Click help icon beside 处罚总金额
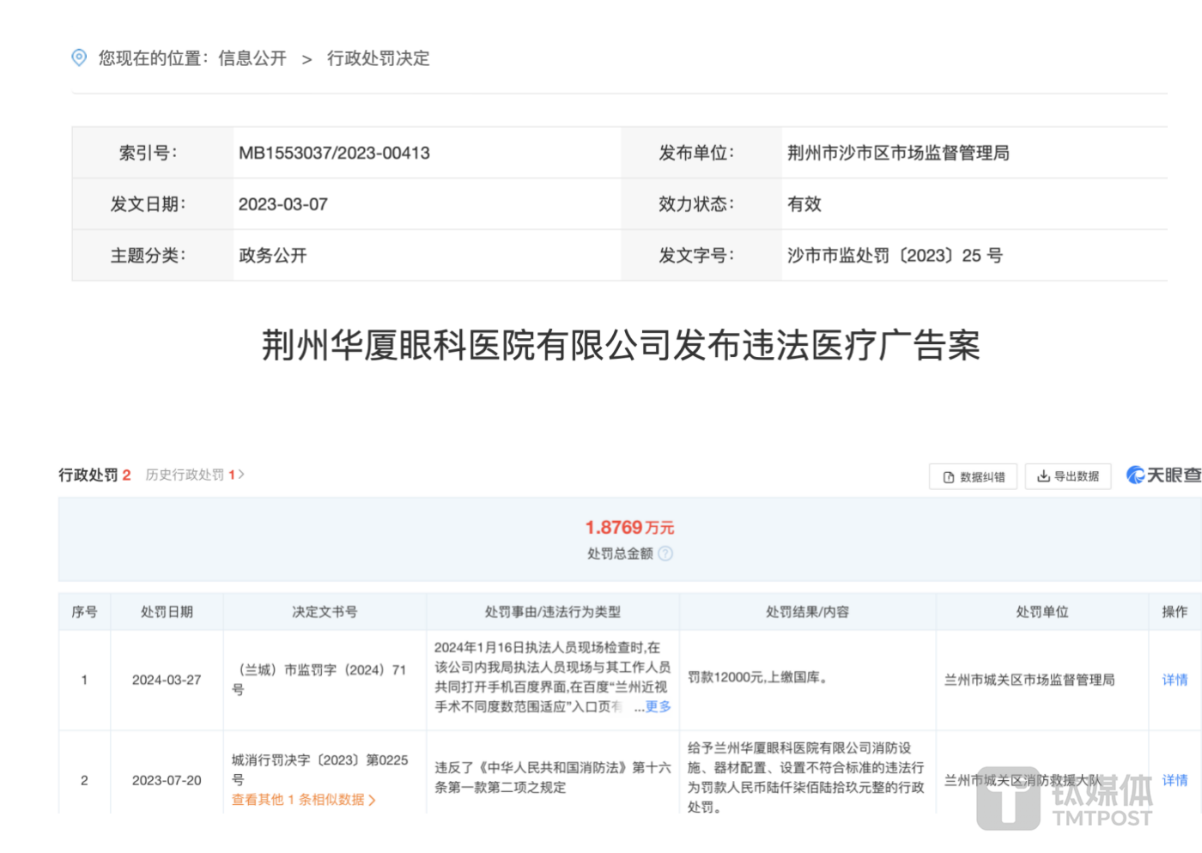The width and height of the screenshot is (1202, 853). [x=665, y=554]
